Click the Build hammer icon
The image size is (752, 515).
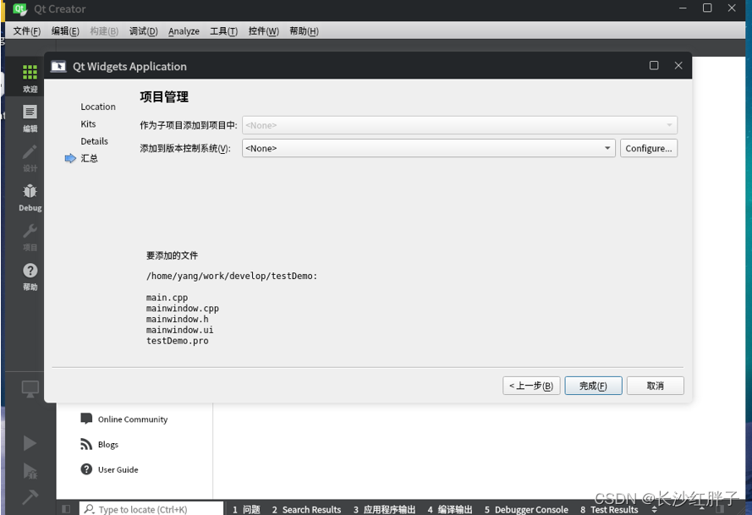click(30, 496)
